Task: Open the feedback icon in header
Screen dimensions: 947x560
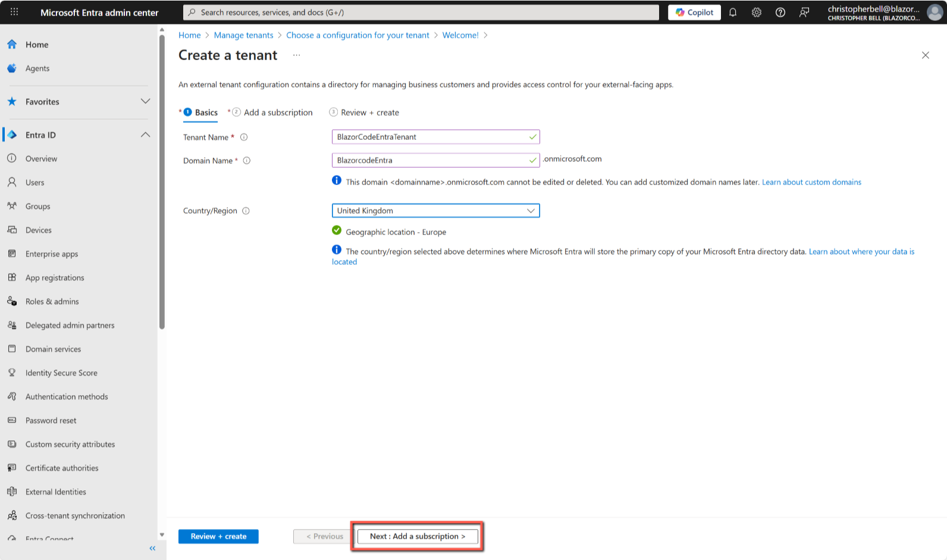Action: [x=804, y=12]
